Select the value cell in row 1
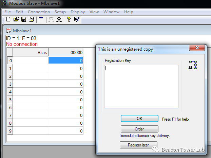Image resolution: width=211 pixels, height=158 pixels. tap(65, 68)
